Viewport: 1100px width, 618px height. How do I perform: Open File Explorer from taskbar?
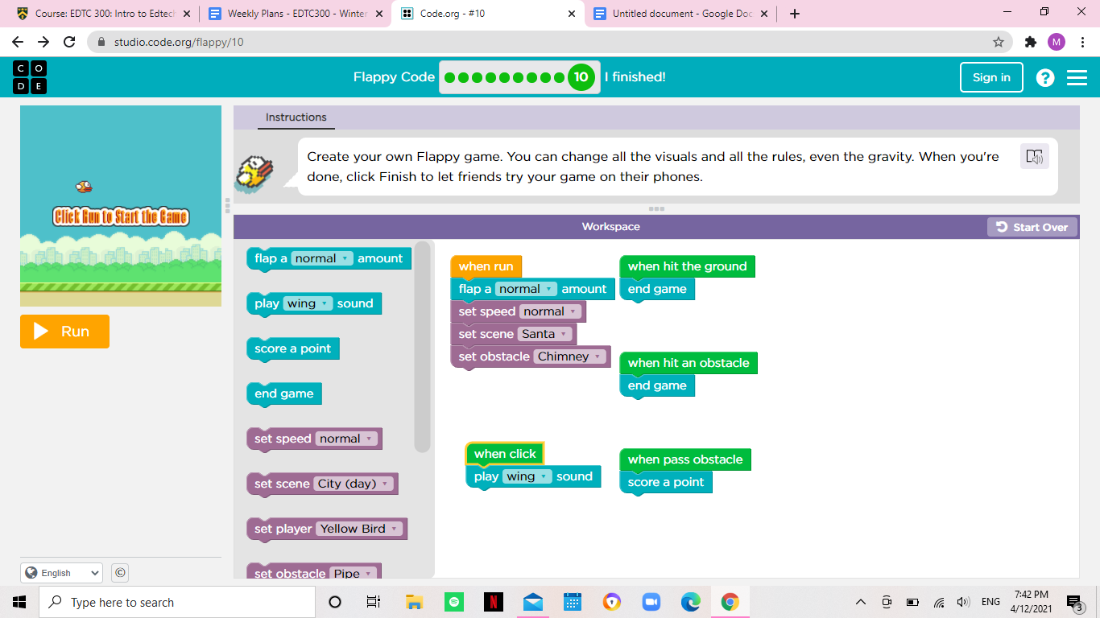point(414,602)
